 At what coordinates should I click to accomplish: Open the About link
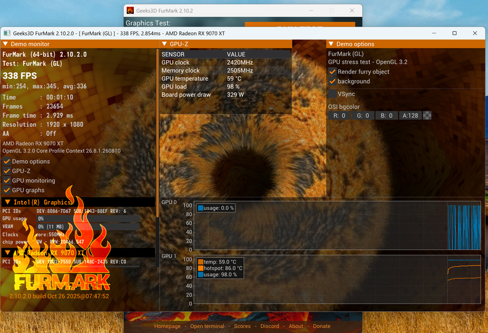pyautogui.click(x=296, y=326)
